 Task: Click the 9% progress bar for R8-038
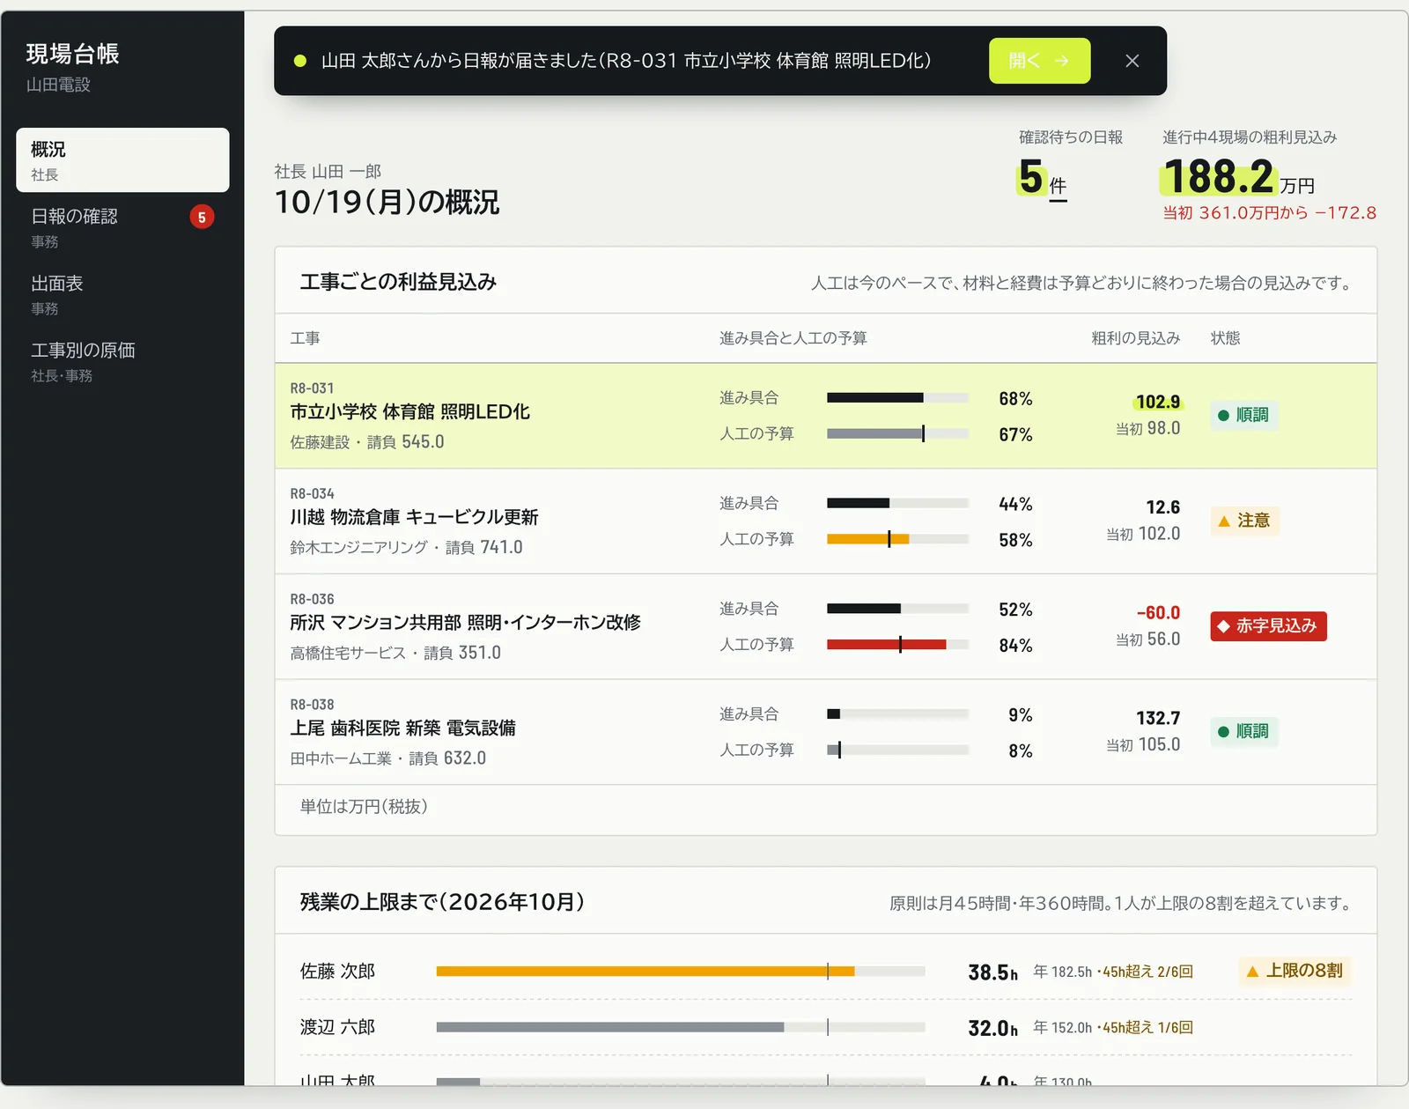click(x=897, y=714)
